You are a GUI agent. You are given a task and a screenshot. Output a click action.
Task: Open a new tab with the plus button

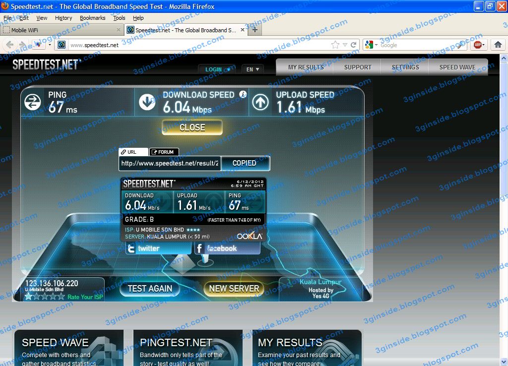(x=255, y=30)
